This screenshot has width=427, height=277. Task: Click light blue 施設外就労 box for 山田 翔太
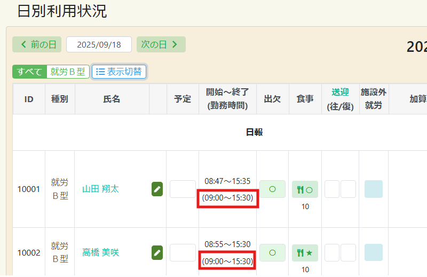pyautogui.click(x=373, y=189)
